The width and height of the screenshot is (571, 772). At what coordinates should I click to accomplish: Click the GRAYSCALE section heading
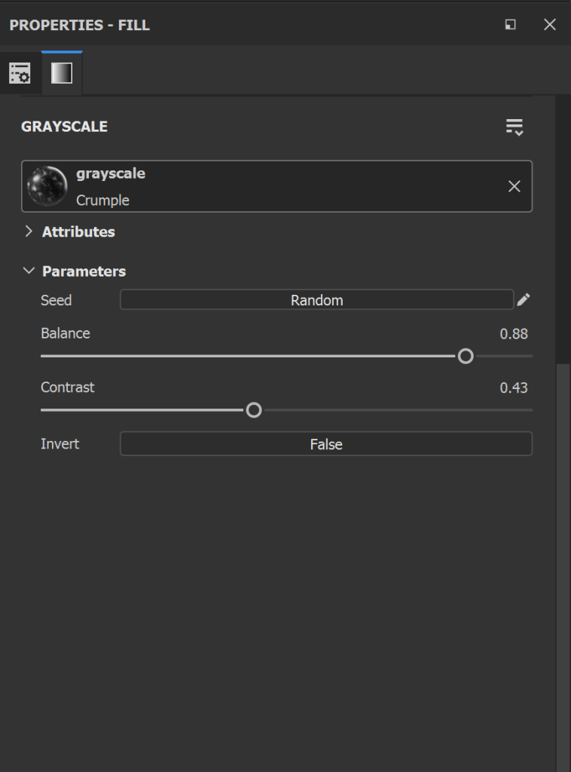[65, 127]
